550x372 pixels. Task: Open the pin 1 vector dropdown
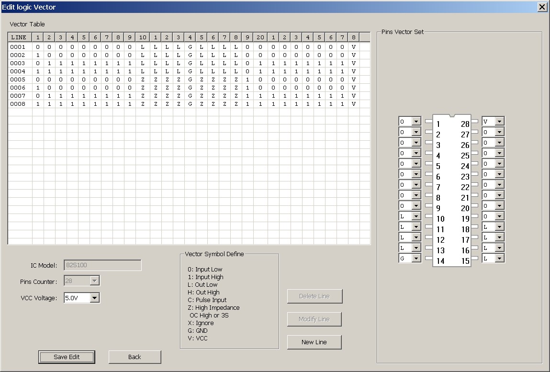click(x=416, y=122)
